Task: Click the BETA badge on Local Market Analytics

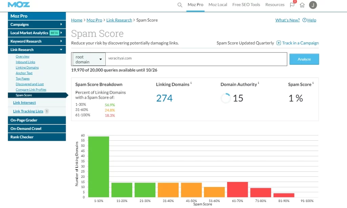Action: point(54,33)
